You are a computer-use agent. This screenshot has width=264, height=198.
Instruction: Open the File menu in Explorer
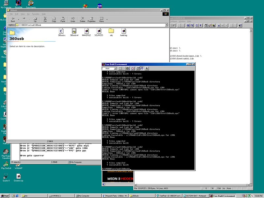coord(11,14)
